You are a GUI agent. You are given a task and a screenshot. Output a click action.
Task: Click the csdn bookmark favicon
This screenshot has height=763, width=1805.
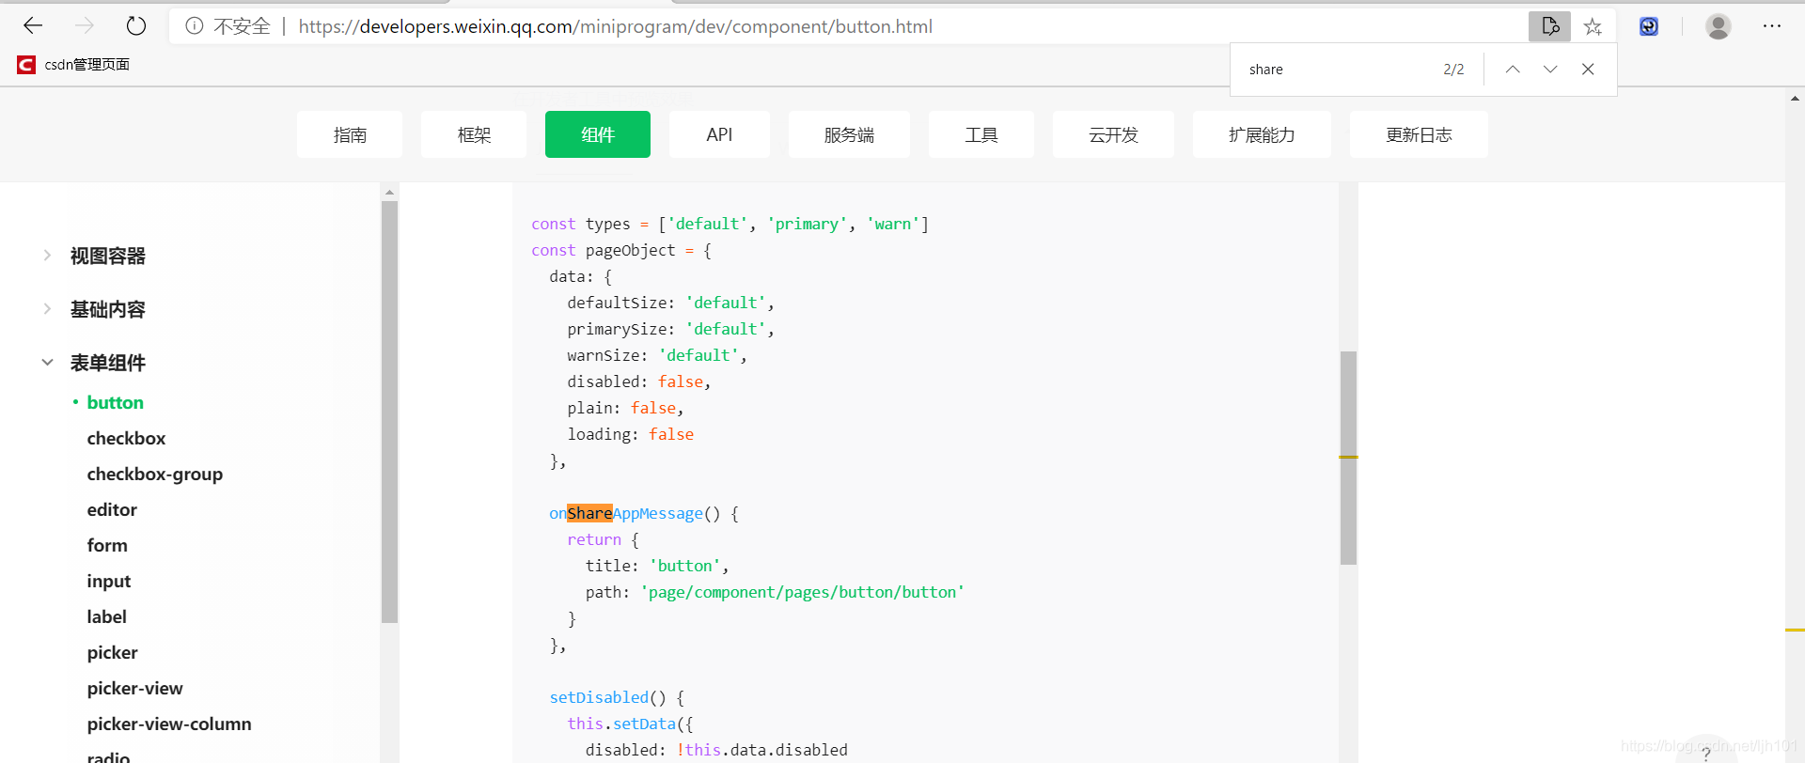click(26, 64)
